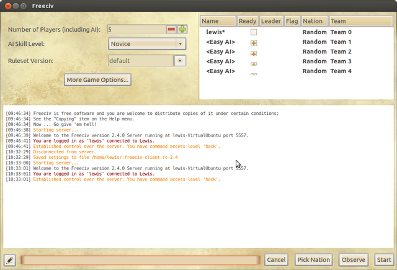Click 'Disconnected from server.' log line

tap(65, 151)
